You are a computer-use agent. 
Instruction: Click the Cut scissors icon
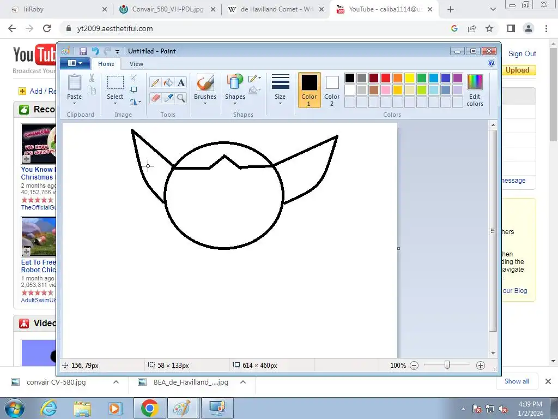coord(92,78)
